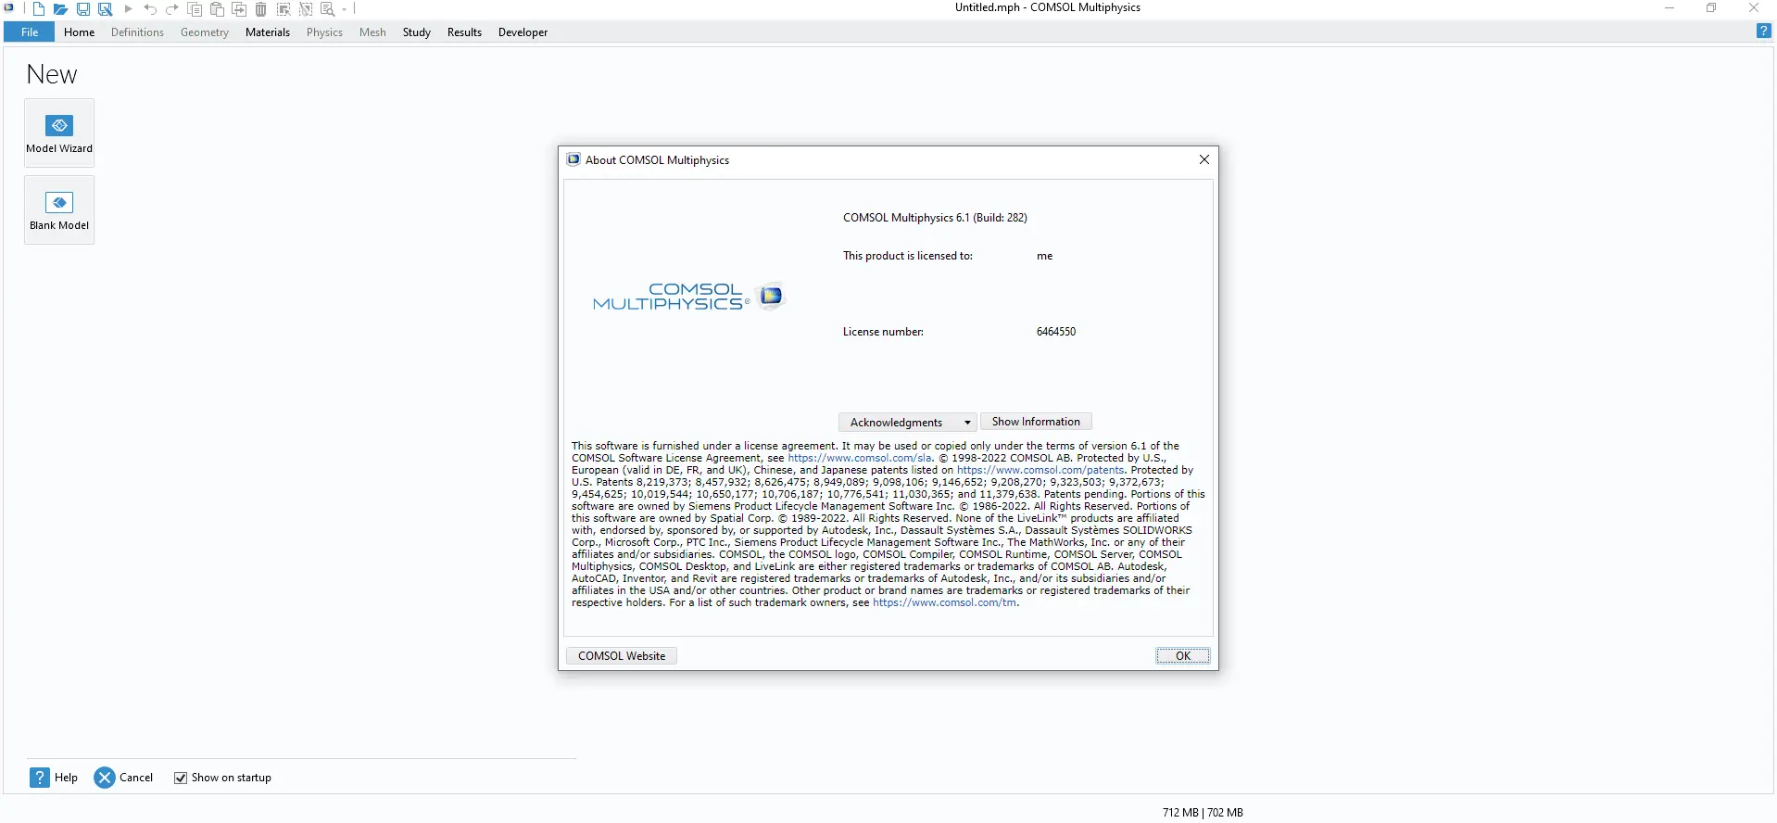This screenshot has height=823, width=1777.
Task: Click the blue help question mark at top right
Action: point(1763,32)
